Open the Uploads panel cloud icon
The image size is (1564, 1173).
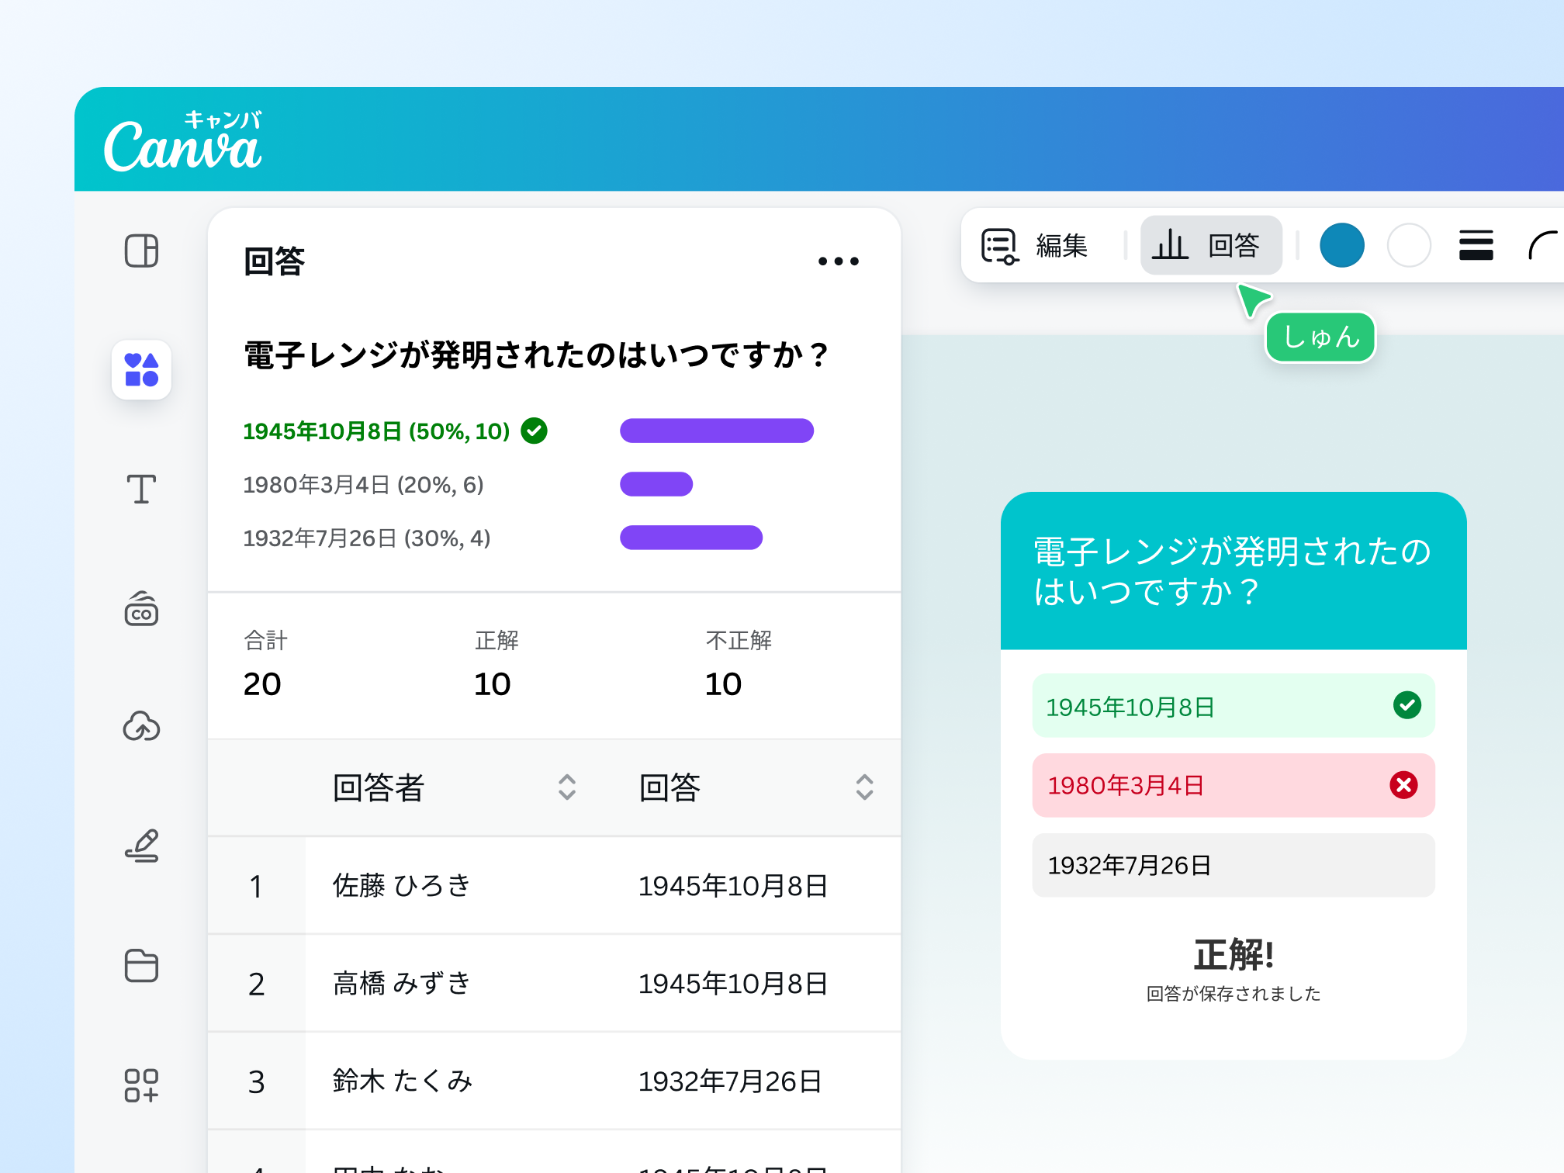pyautogui.click(x=141, y=727)
